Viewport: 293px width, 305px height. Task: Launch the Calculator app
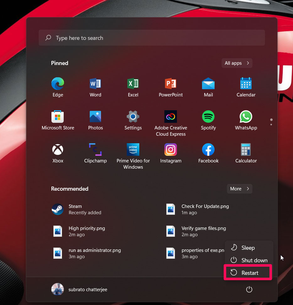coord(246,153)
